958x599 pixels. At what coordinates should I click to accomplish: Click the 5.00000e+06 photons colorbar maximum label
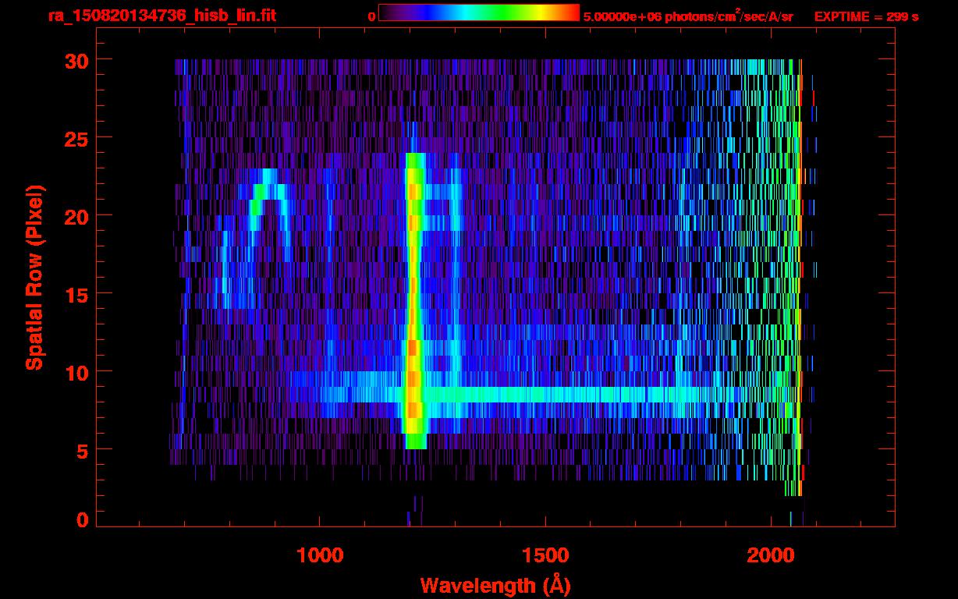688,16
